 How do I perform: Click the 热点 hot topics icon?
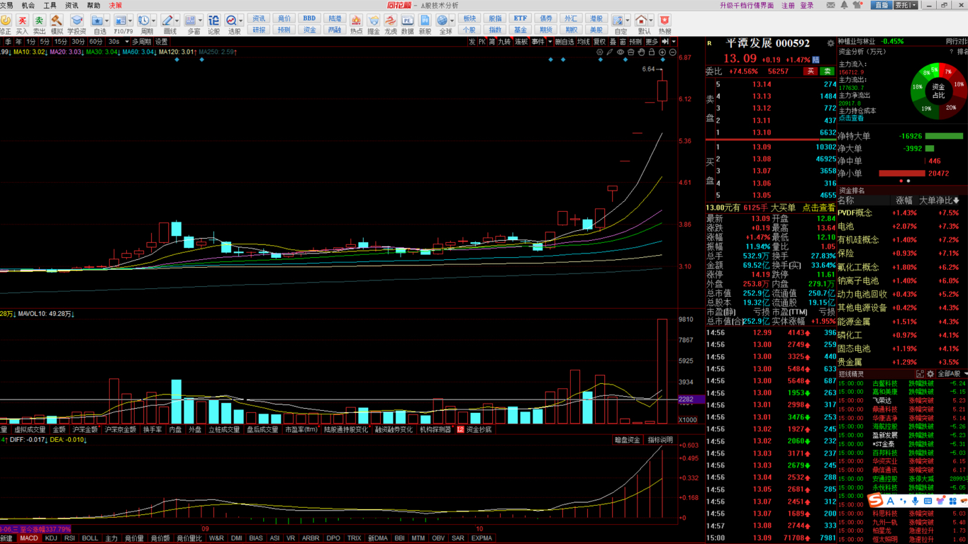[x=356, y=23]
